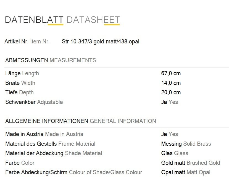The height and width of the screenshot is (196, 229).
Task: Select the Messing Solid Brass value
Action: click(x=186, y=144)
